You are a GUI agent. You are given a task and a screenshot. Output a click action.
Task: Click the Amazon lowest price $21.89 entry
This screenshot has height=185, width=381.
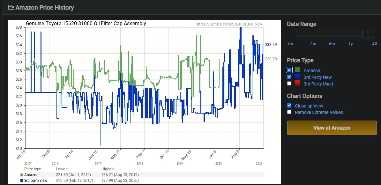73,175
